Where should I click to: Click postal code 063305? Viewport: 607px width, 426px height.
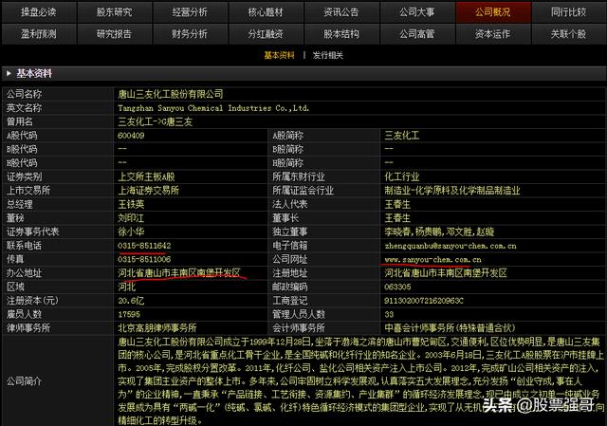point(397,287)
